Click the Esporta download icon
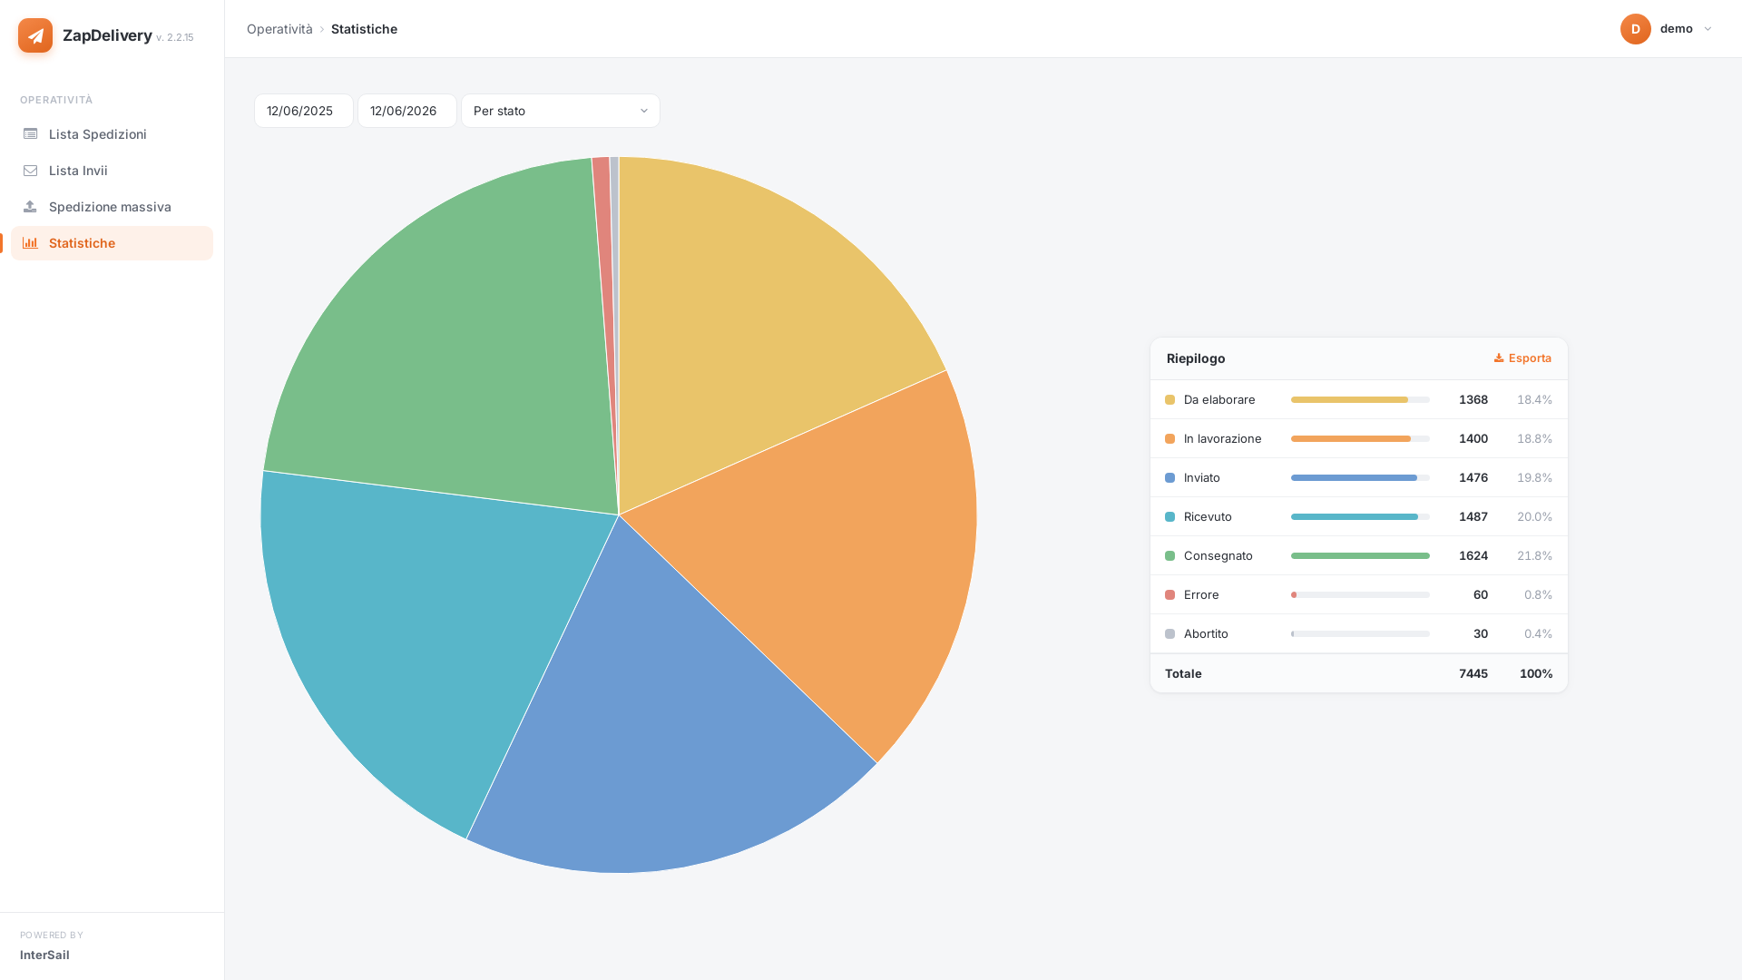Image resolution: width=1742 pixels, height=980 pixels. point(1499,358)
